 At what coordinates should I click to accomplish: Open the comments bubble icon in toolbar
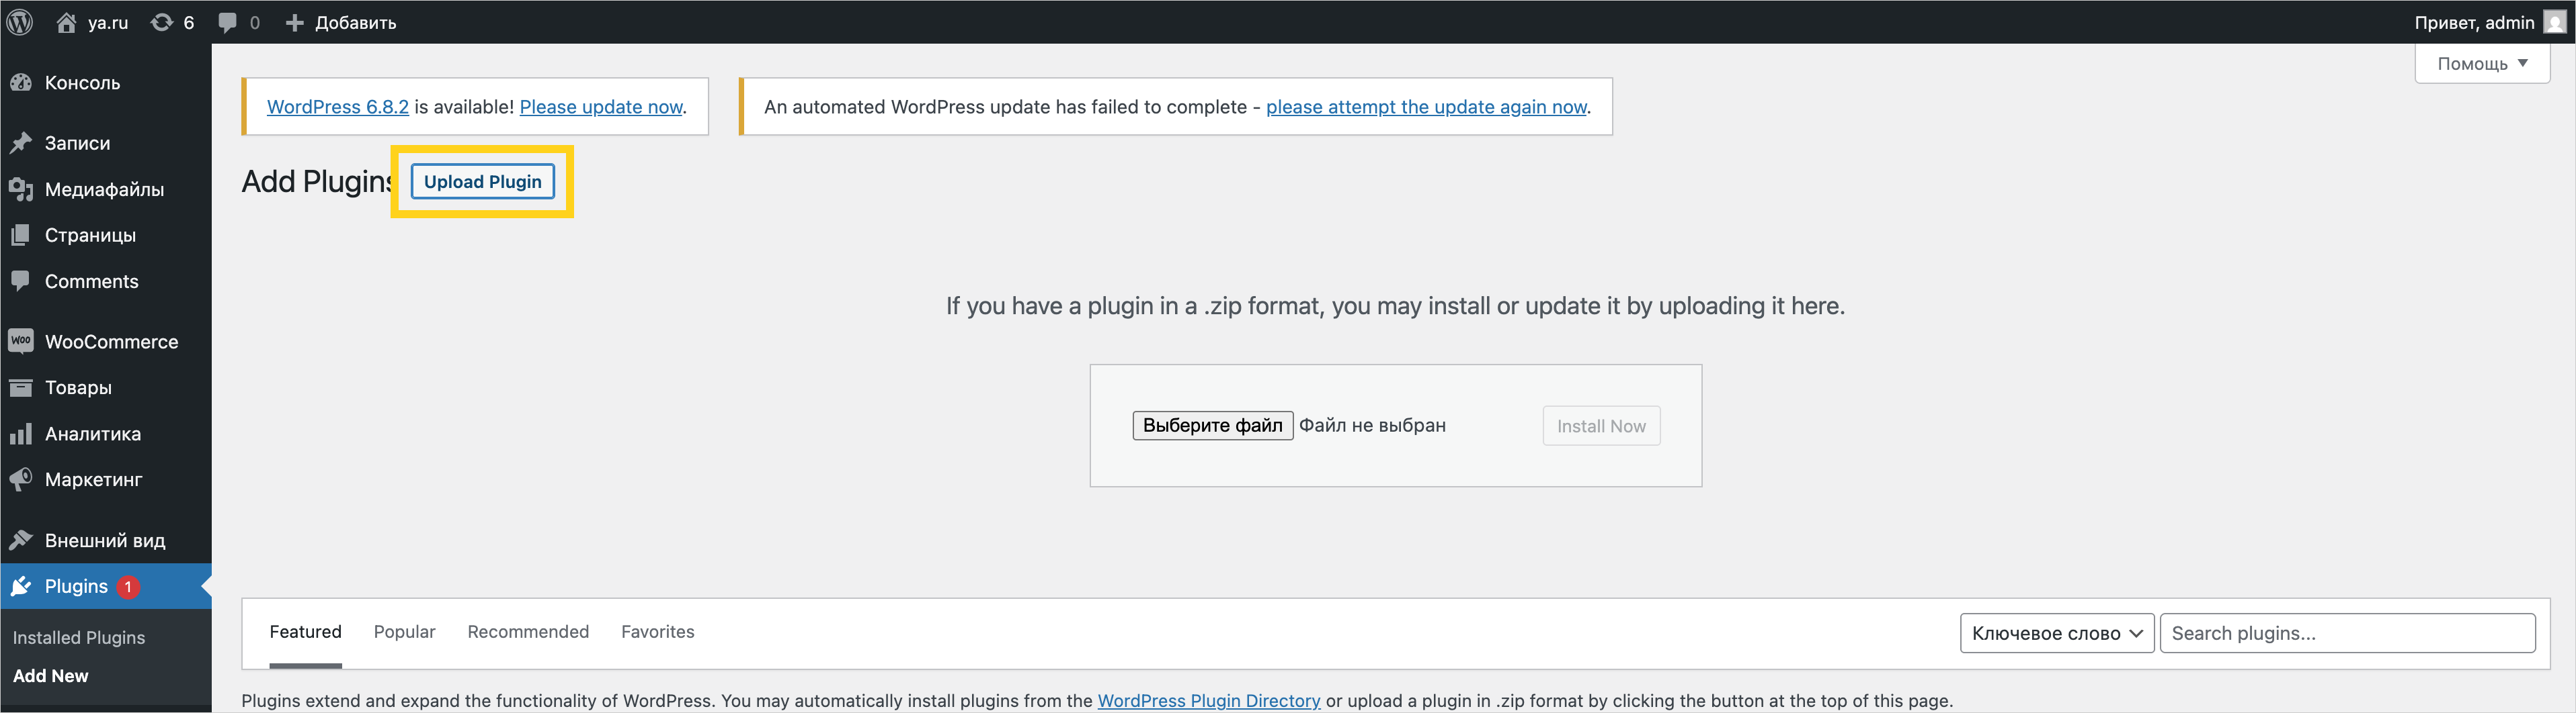[228, 22]
